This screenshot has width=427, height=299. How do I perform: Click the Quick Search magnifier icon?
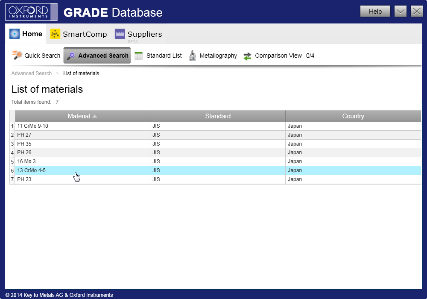click(17, 55)
